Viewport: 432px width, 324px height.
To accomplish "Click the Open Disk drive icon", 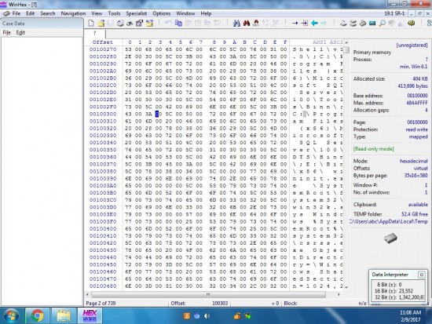I will (343, 24).
